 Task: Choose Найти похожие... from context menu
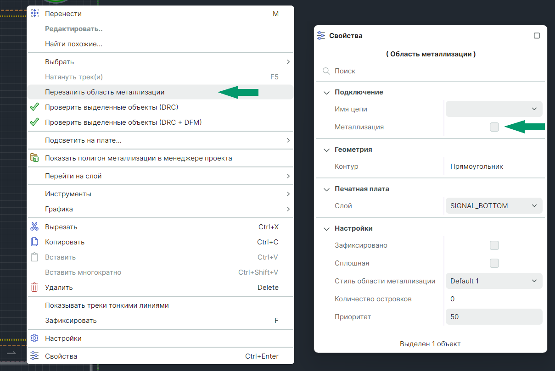73,44
